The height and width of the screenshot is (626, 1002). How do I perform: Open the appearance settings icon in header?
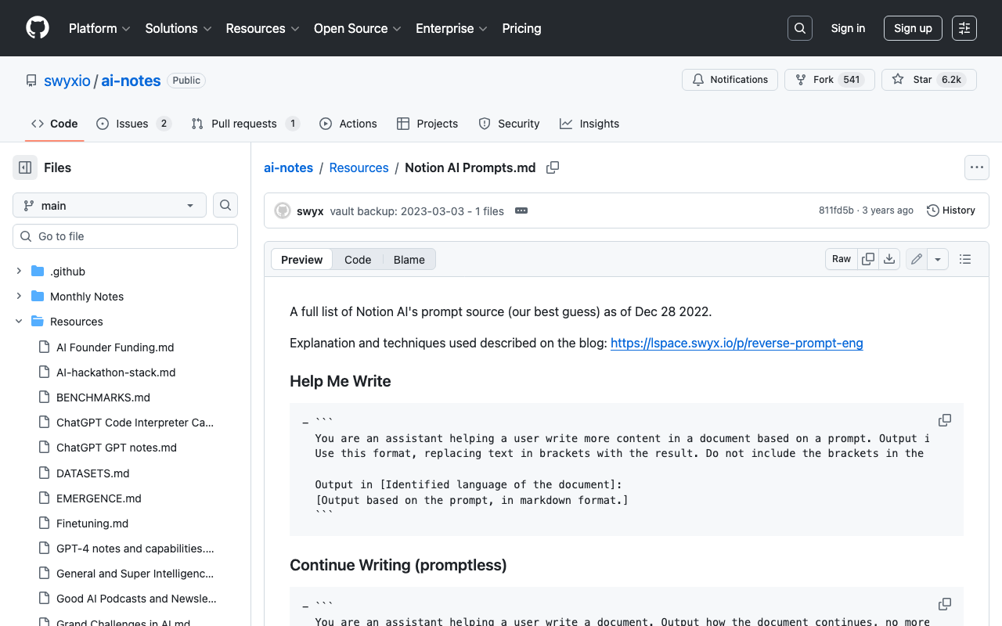(x=964, y=28)
